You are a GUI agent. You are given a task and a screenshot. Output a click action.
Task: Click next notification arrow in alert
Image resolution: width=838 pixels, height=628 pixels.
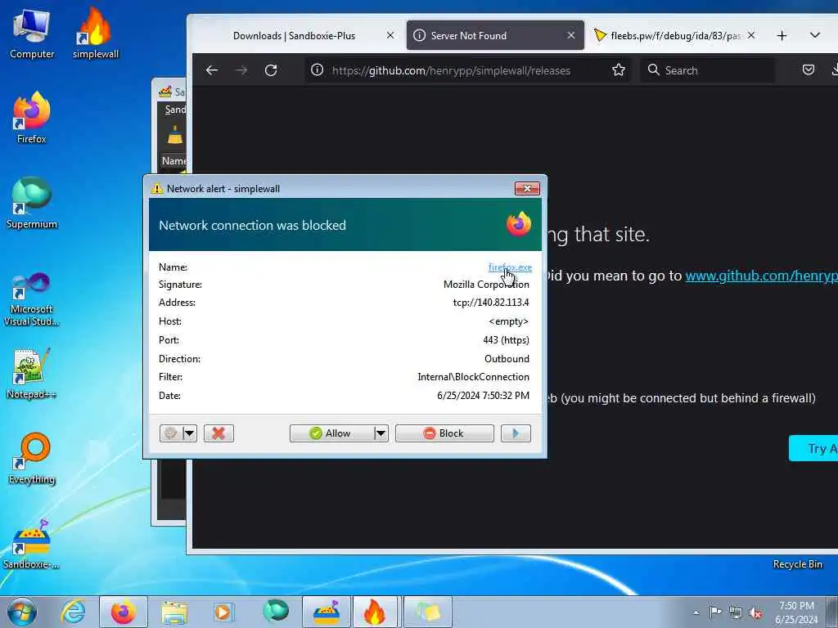(x=516, y=433)
